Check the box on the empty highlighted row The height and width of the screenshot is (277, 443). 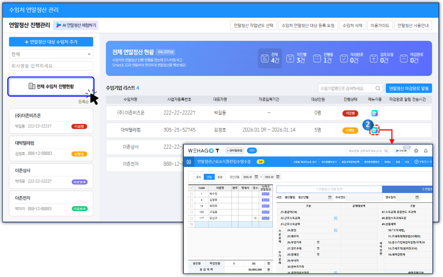(x=192, y=225)
